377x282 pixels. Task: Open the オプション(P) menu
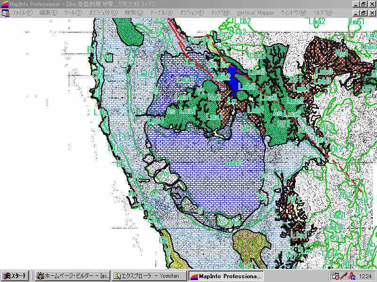coord(192,13)
